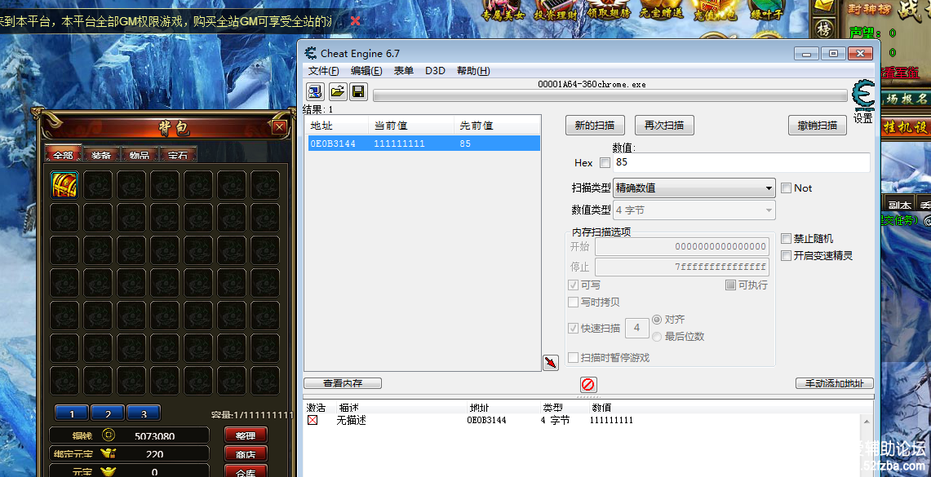Enable the 禁止随机 checkbox
This screenshot has height=477, width=931.
(786, 238)
